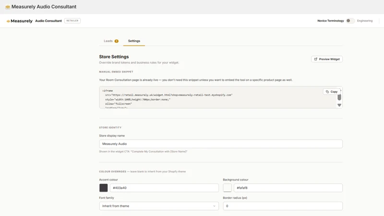Click the accent colour hex field
Screen dimensions: 384x216
164,188
